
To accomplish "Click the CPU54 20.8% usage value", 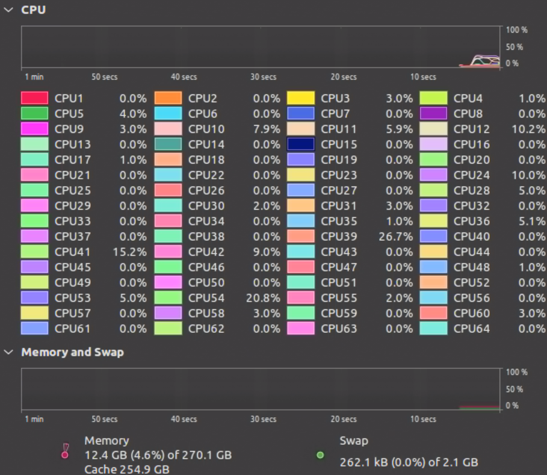I will 263,298.
